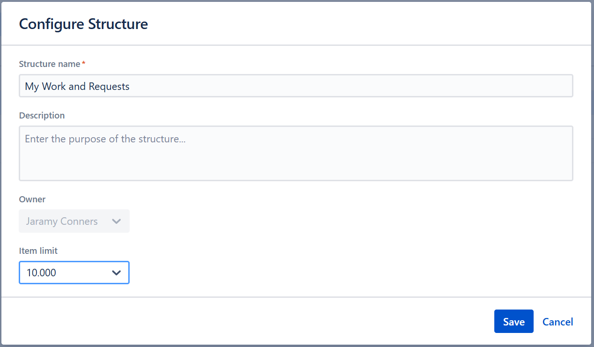Click the Structure name label
594x347 pixels.
pos(49,64)
